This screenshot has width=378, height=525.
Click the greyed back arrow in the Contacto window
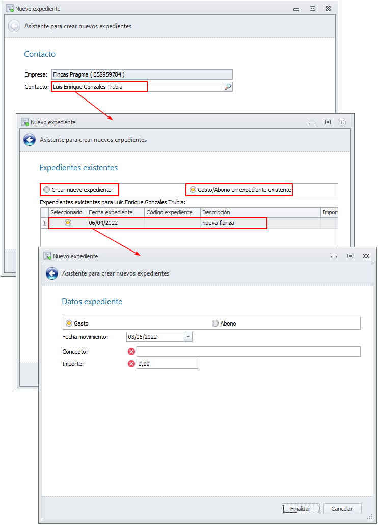[14, 26]
